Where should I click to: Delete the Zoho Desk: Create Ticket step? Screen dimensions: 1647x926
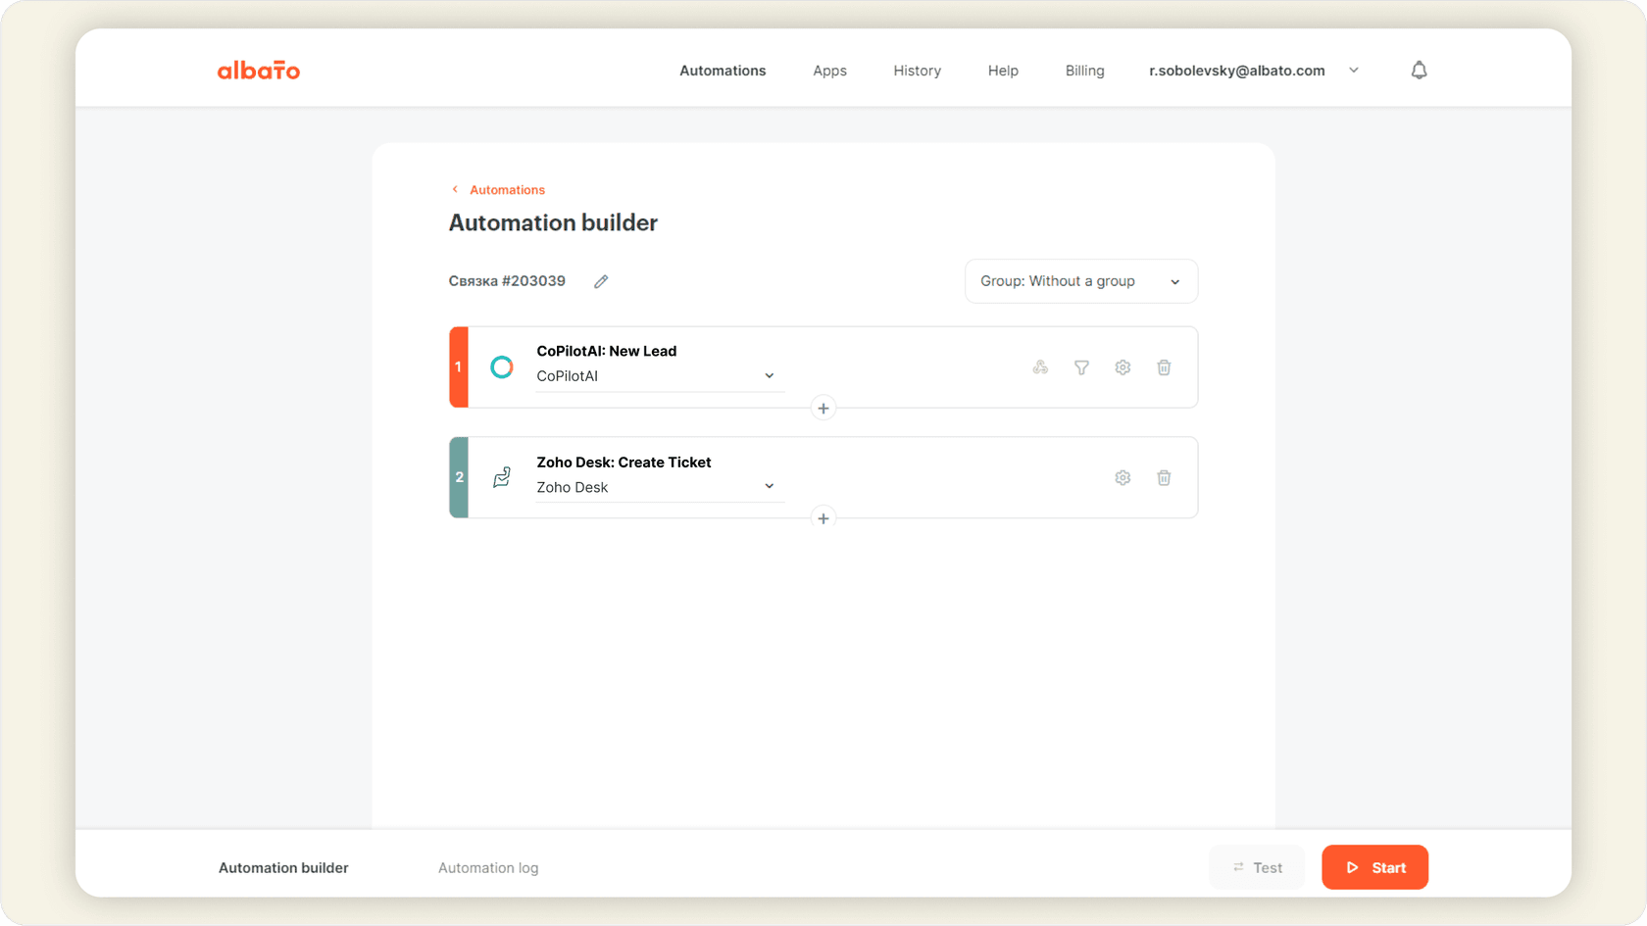(x=1164, y=477)
